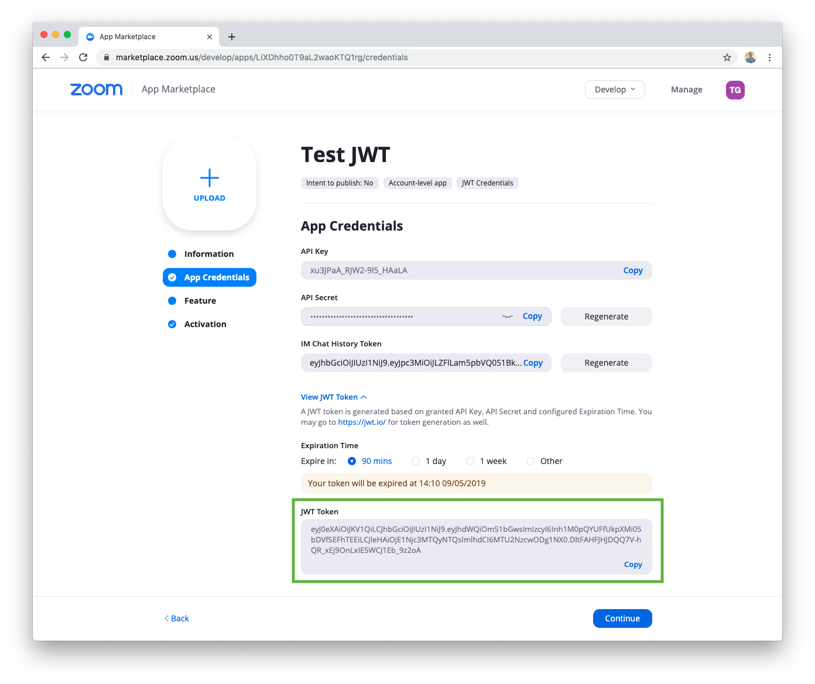This screenshot has width=815, height=684.
Task: Open the Feature step
Action: pos(200,301)
